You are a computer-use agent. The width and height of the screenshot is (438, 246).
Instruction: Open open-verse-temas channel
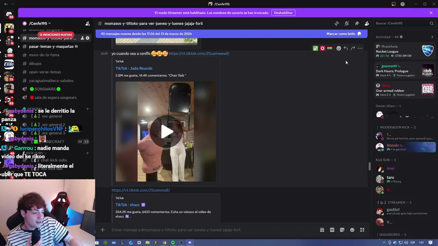pyautogui.click(x=45, y=72)
